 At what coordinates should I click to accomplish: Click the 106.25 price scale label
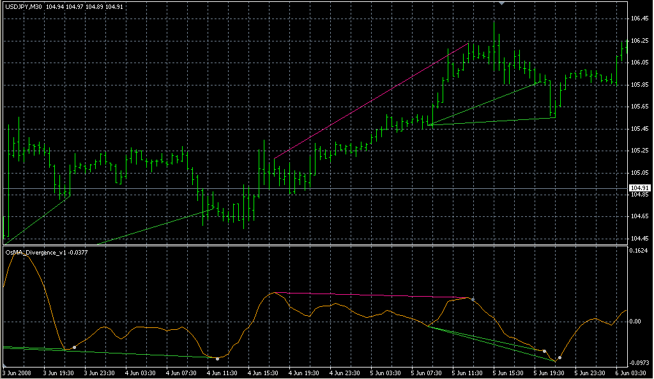(640, 41)
